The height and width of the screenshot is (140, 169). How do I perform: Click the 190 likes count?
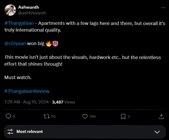(92, 116)
